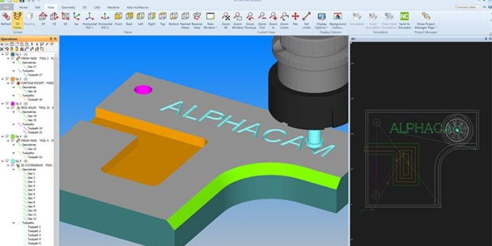The height and width of the screenshot is (246, 492).
Task: Click Zoom Previous
Action: click(250, 20)
